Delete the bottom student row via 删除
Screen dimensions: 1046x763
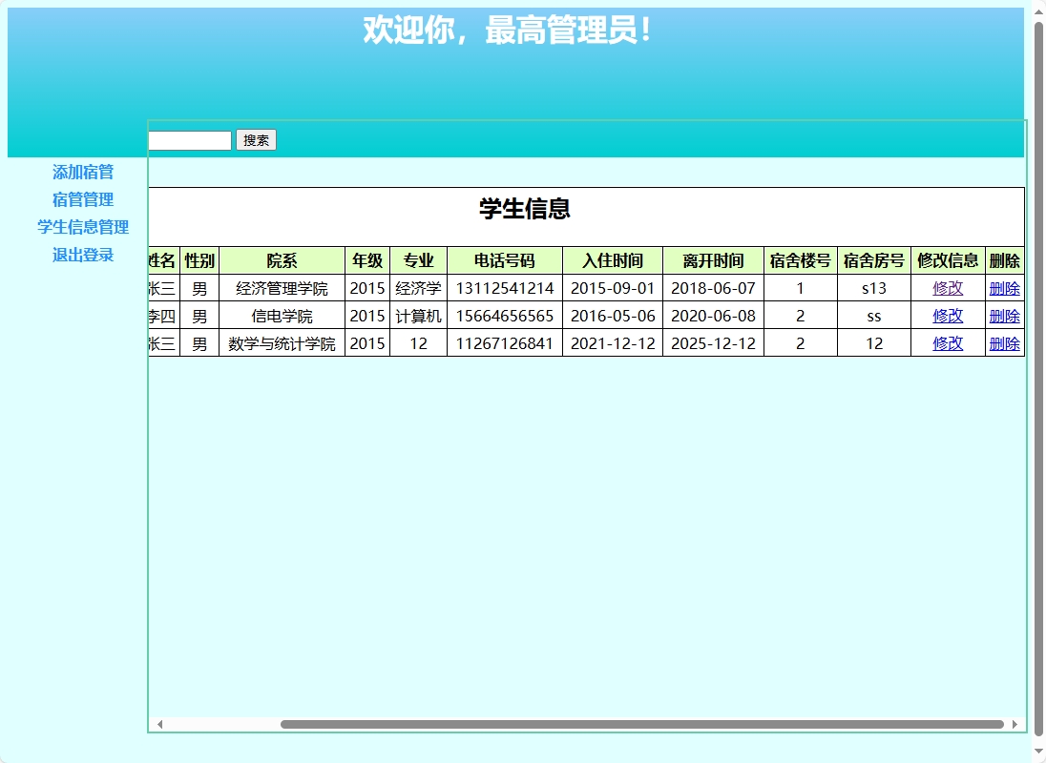coord(1005,342)
